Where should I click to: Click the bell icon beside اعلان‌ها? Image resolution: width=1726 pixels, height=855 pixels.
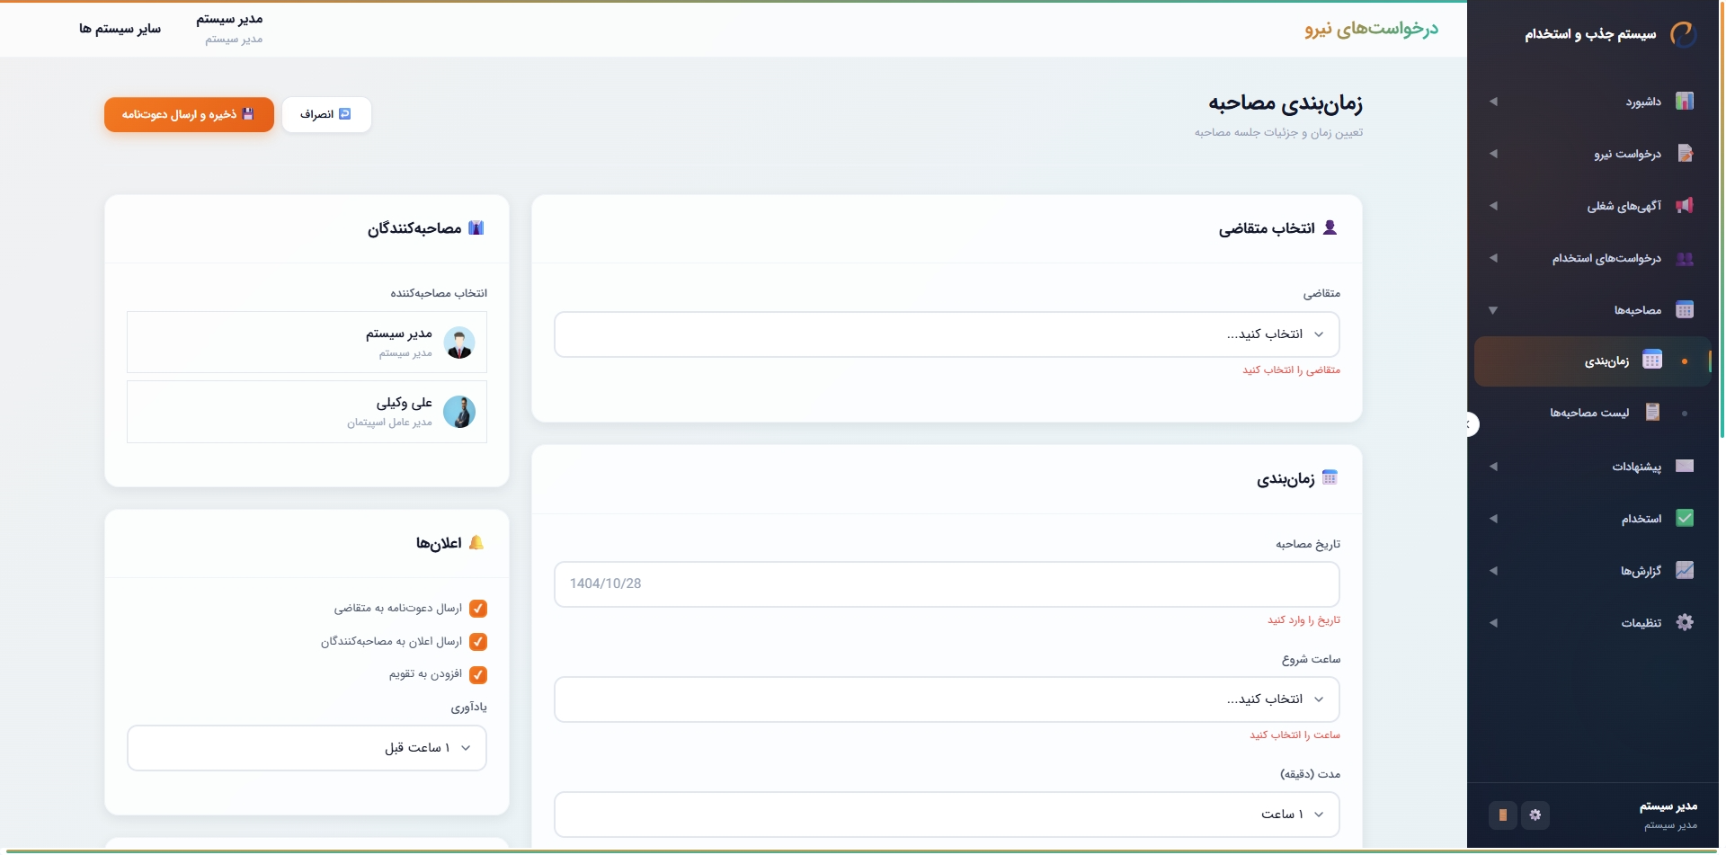pos(476,543)
